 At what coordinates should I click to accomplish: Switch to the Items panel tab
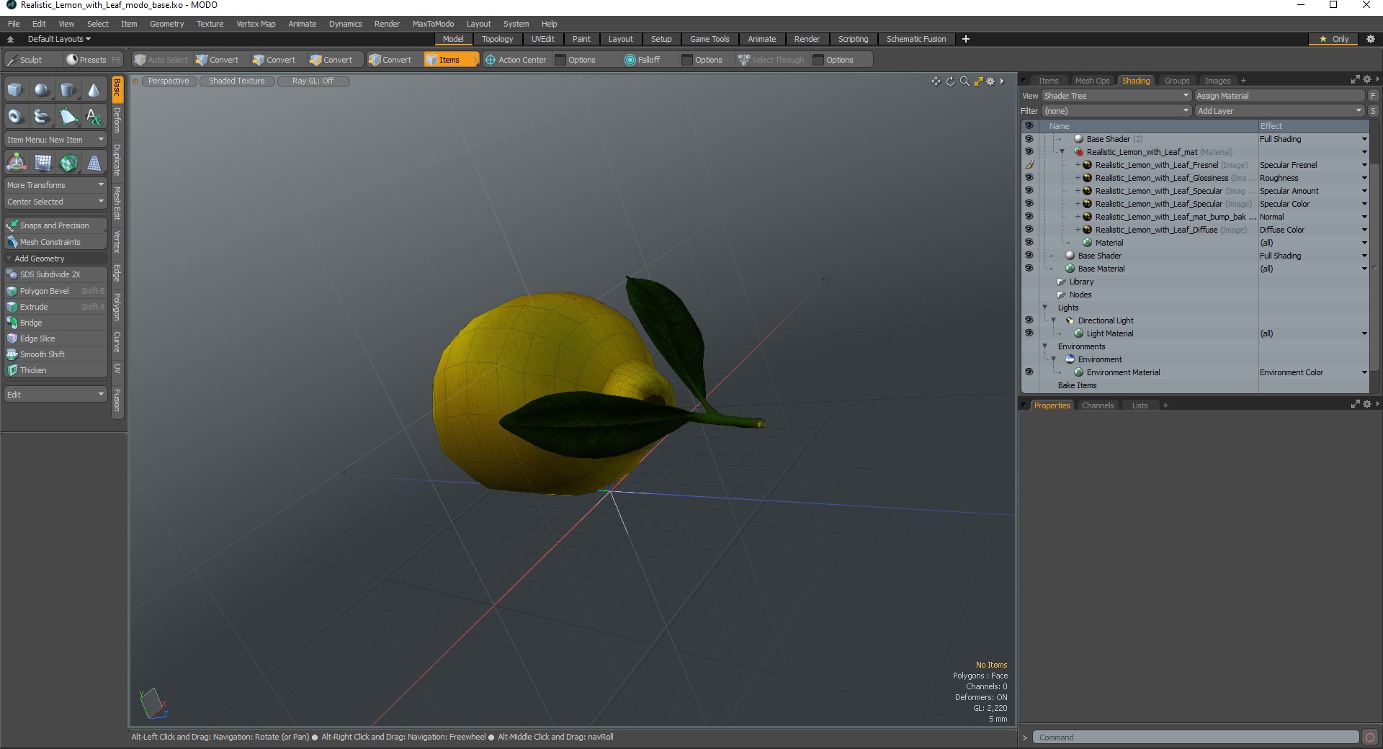[1048, 81]
